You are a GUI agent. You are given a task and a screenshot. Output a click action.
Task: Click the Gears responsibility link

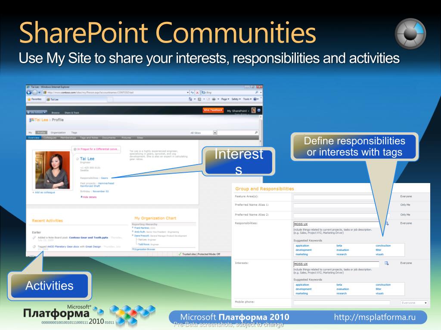click(104, 178)
